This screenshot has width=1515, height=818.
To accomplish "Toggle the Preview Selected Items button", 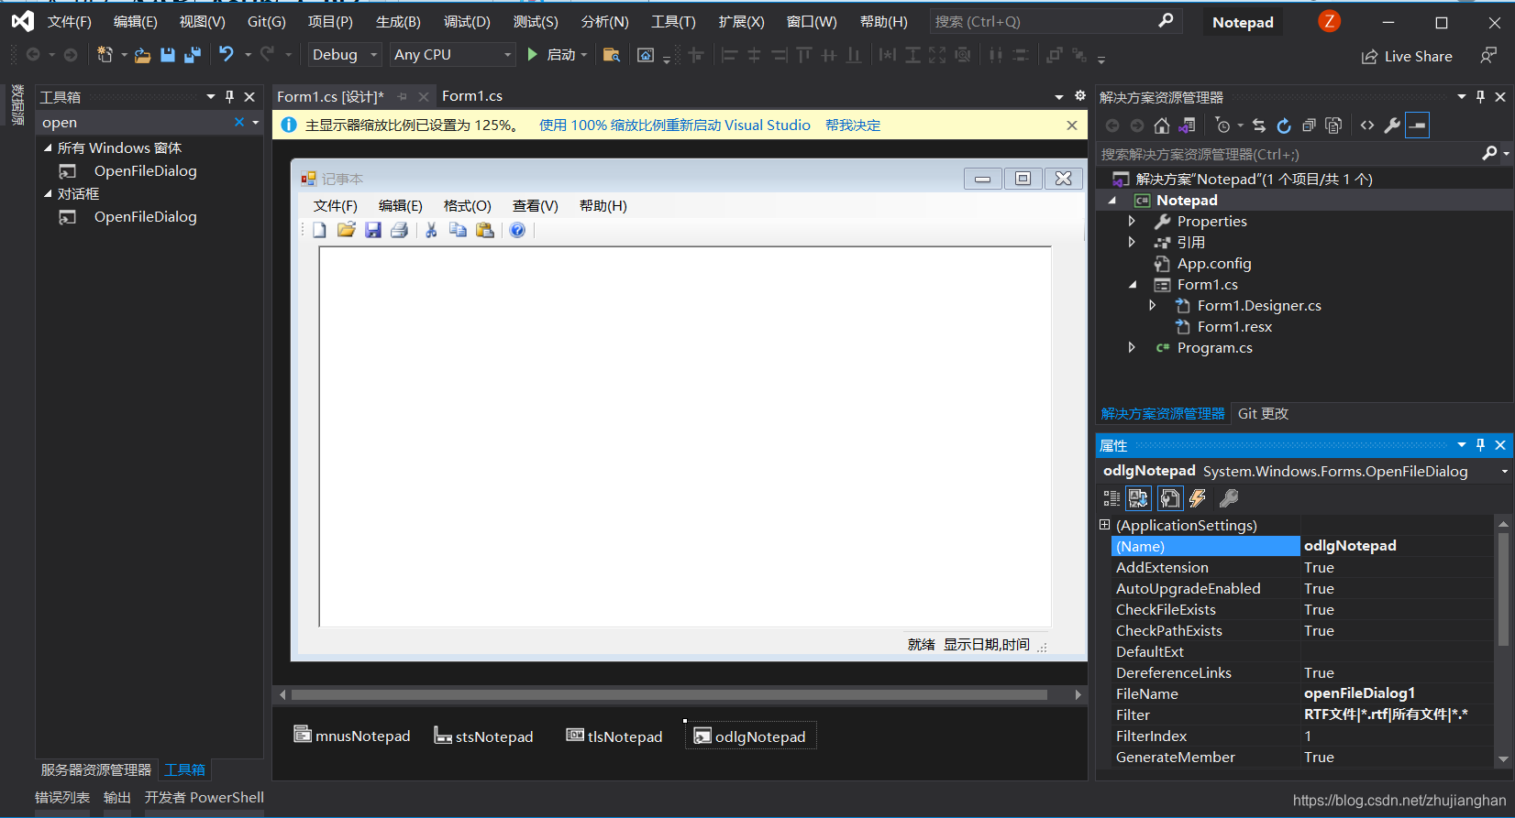I will pyautogui.click(x=1417, y=125).
